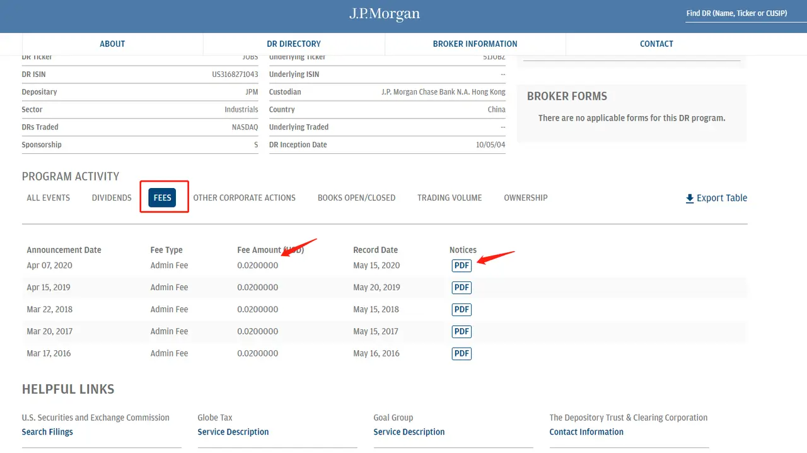Open PDF notice for Apr 07, 2020

[462, 266]
